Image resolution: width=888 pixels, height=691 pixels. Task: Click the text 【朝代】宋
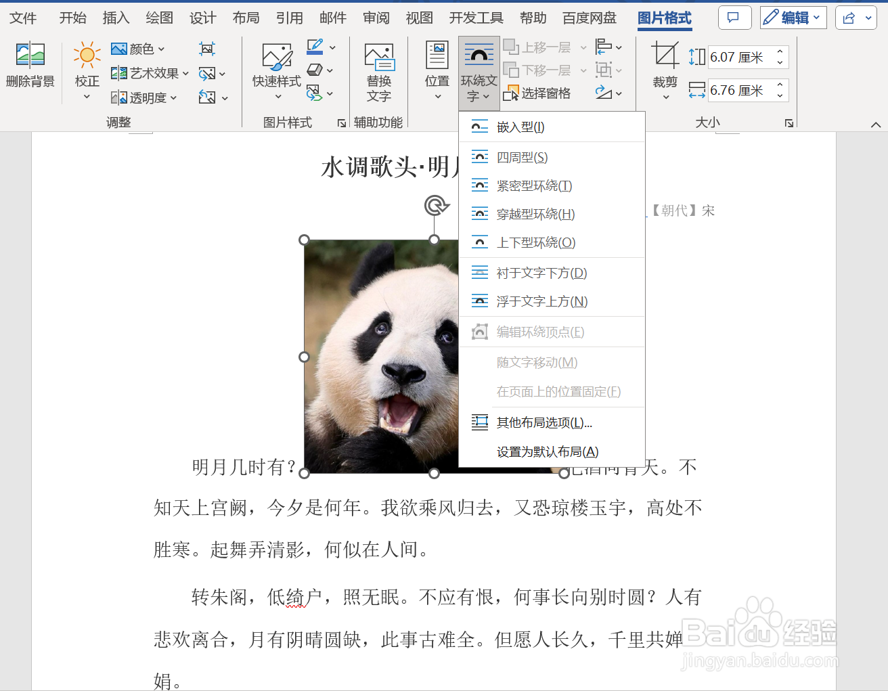pyautogui.click(x=681, y=210)
